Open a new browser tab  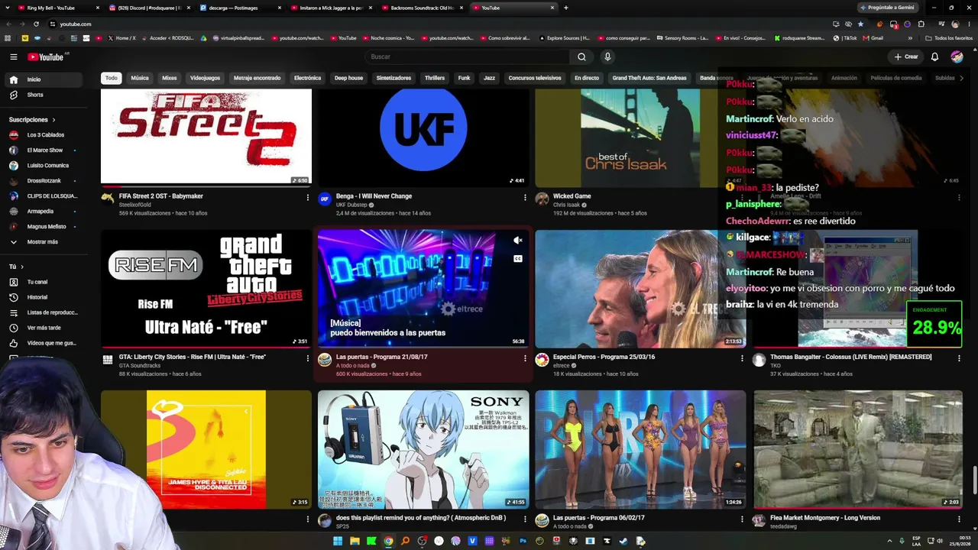click(565, 8)
